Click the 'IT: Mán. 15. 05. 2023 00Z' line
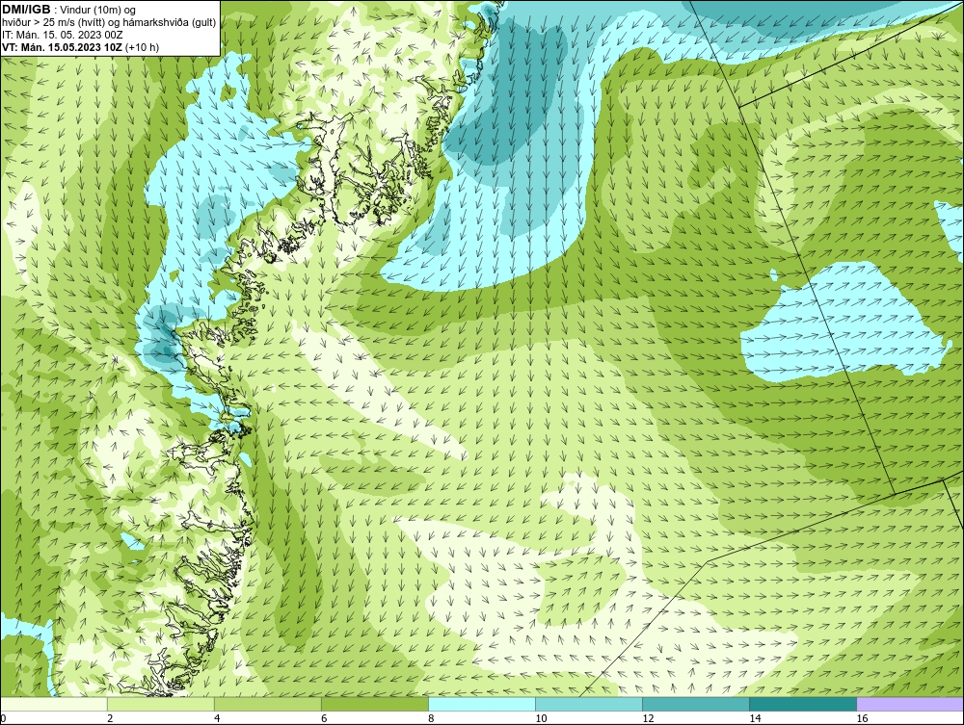The height and width of the screenshot is (725, 964). pyautogui.click(x=62, y=35)
